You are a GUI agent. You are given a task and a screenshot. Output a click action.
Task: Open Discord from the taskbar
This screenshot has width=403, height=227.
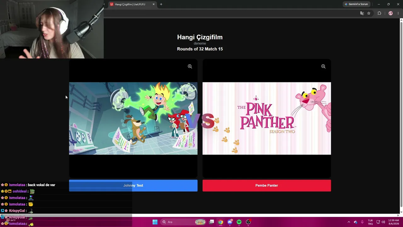click(230, 222)
